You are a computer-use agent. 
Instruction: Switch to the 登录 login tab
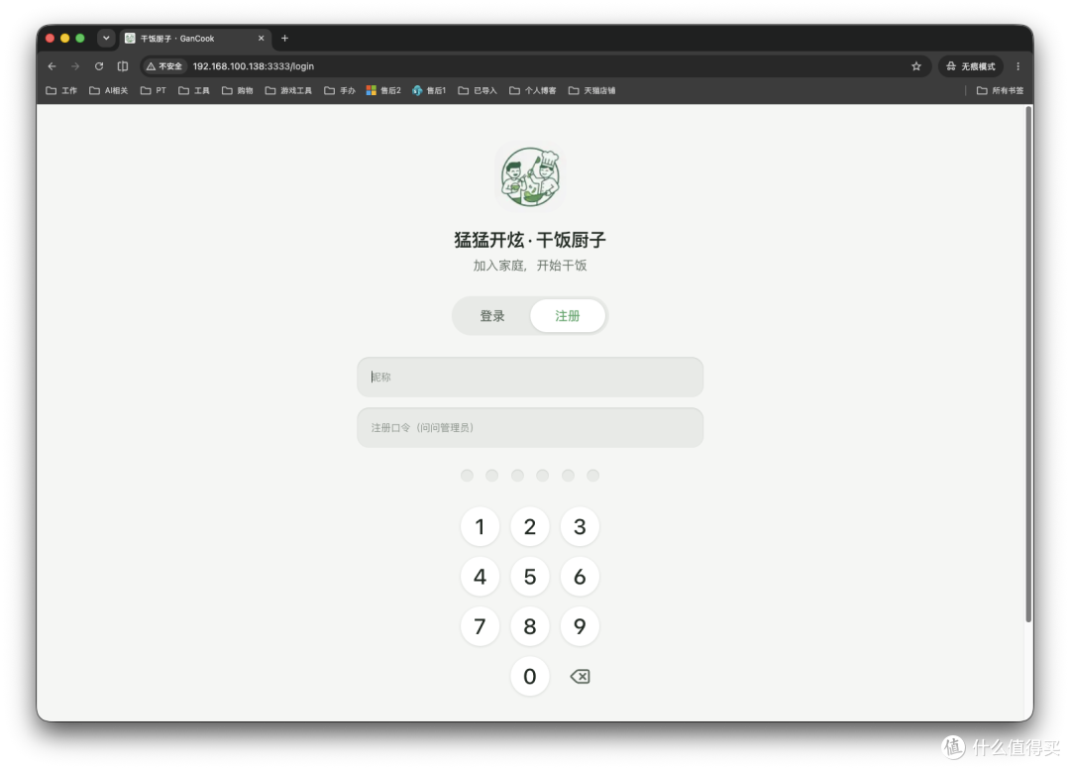[492, 316]
